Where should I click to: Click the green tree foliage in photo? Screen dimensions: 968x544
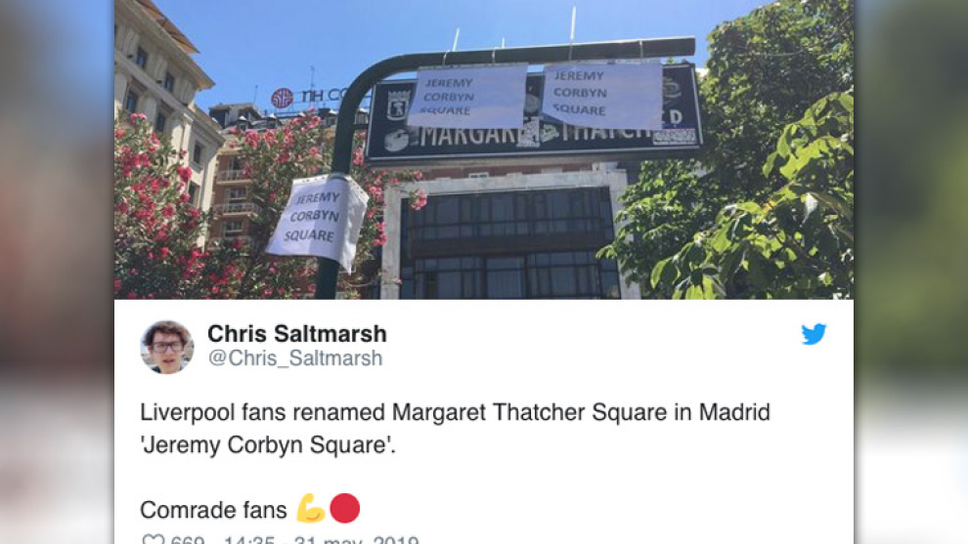click(x=741, y=160)
